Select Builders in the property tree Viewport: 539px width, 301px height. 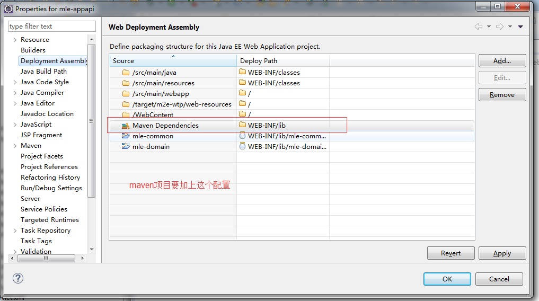pos(33,50)
